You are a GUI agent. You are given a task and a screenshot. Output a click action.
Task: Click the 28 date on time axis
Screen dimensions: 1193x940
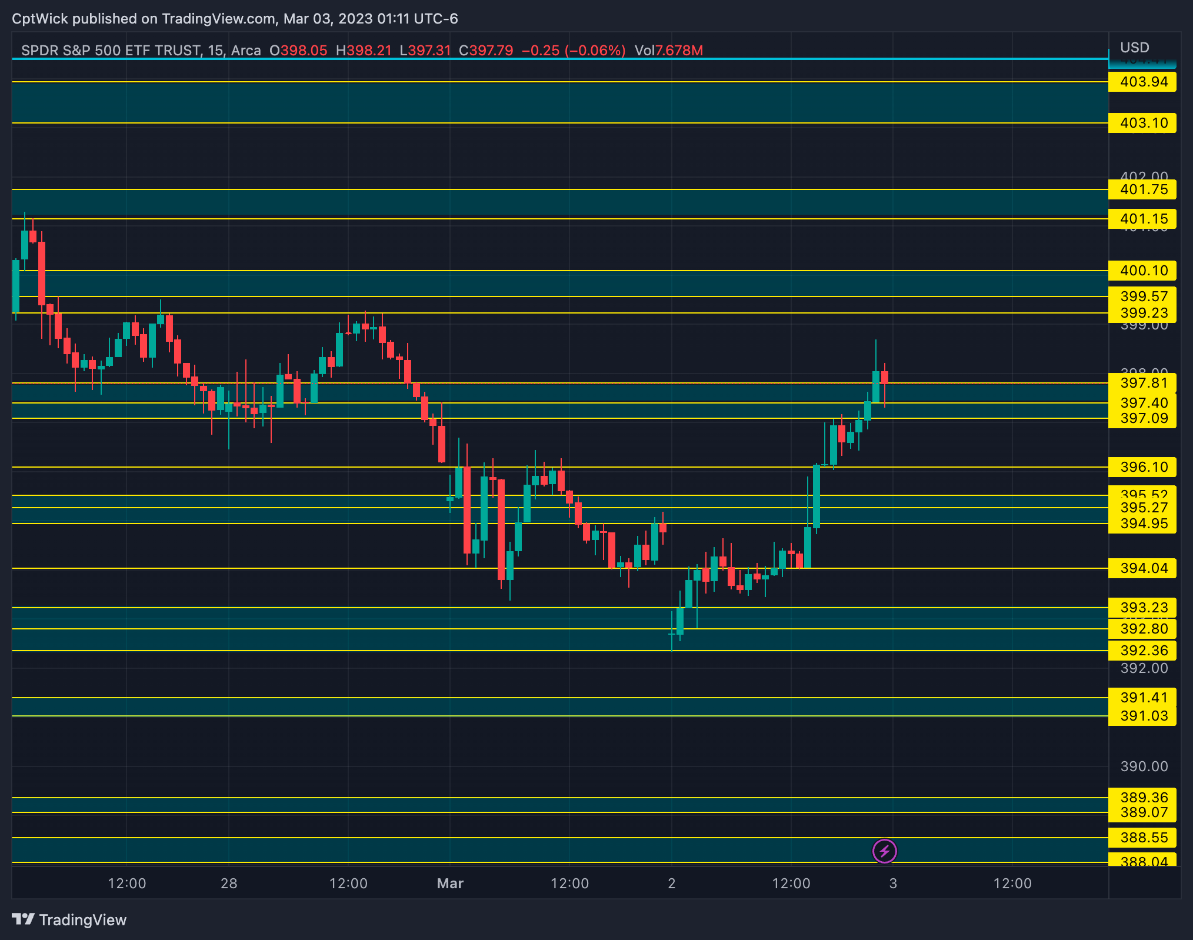pyautogui.click(x=229, y=884)
